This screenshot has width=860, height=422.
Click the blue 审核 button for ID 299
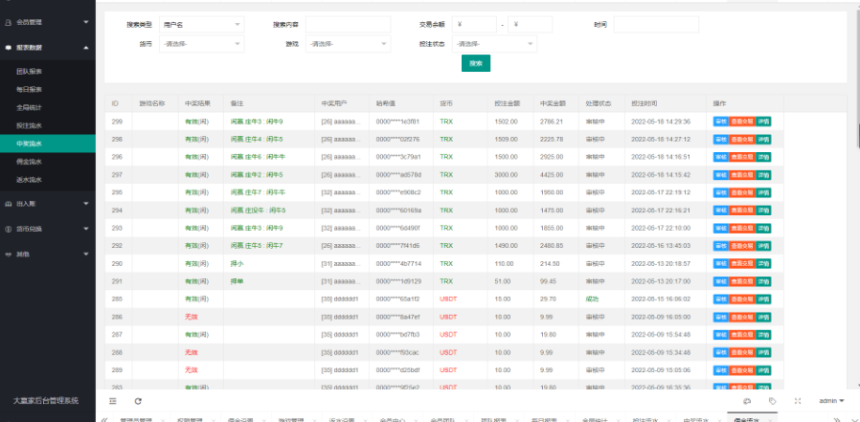click(721, 122)
